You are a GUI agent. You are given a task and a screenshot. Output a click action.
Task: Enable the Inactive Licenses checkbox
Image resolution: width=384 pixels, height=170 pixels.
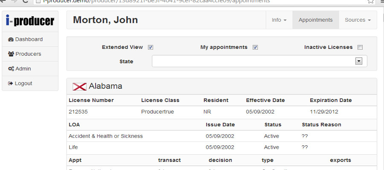(360, 47)
